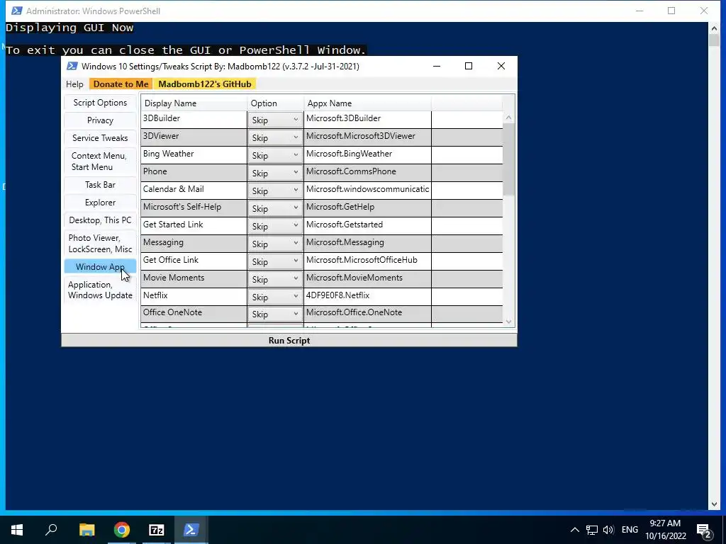Open Skip dropdown for Get Office Link
The height and width of the screenshot is (544, 726).
tap(275, 262)
